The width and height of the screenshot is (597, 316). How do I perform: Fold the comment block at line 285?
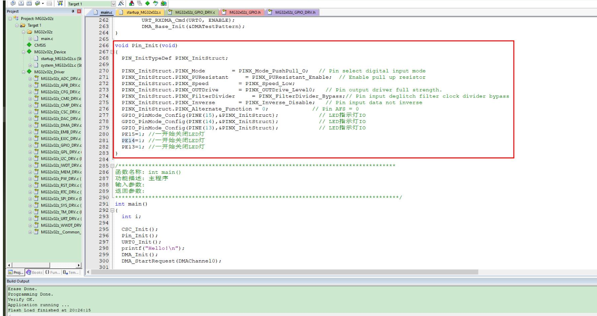tap(112, 166)
